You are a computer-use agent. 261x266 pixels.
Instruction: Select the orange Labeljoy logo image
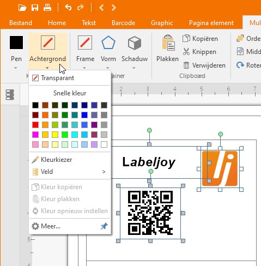tap(220, 168)
